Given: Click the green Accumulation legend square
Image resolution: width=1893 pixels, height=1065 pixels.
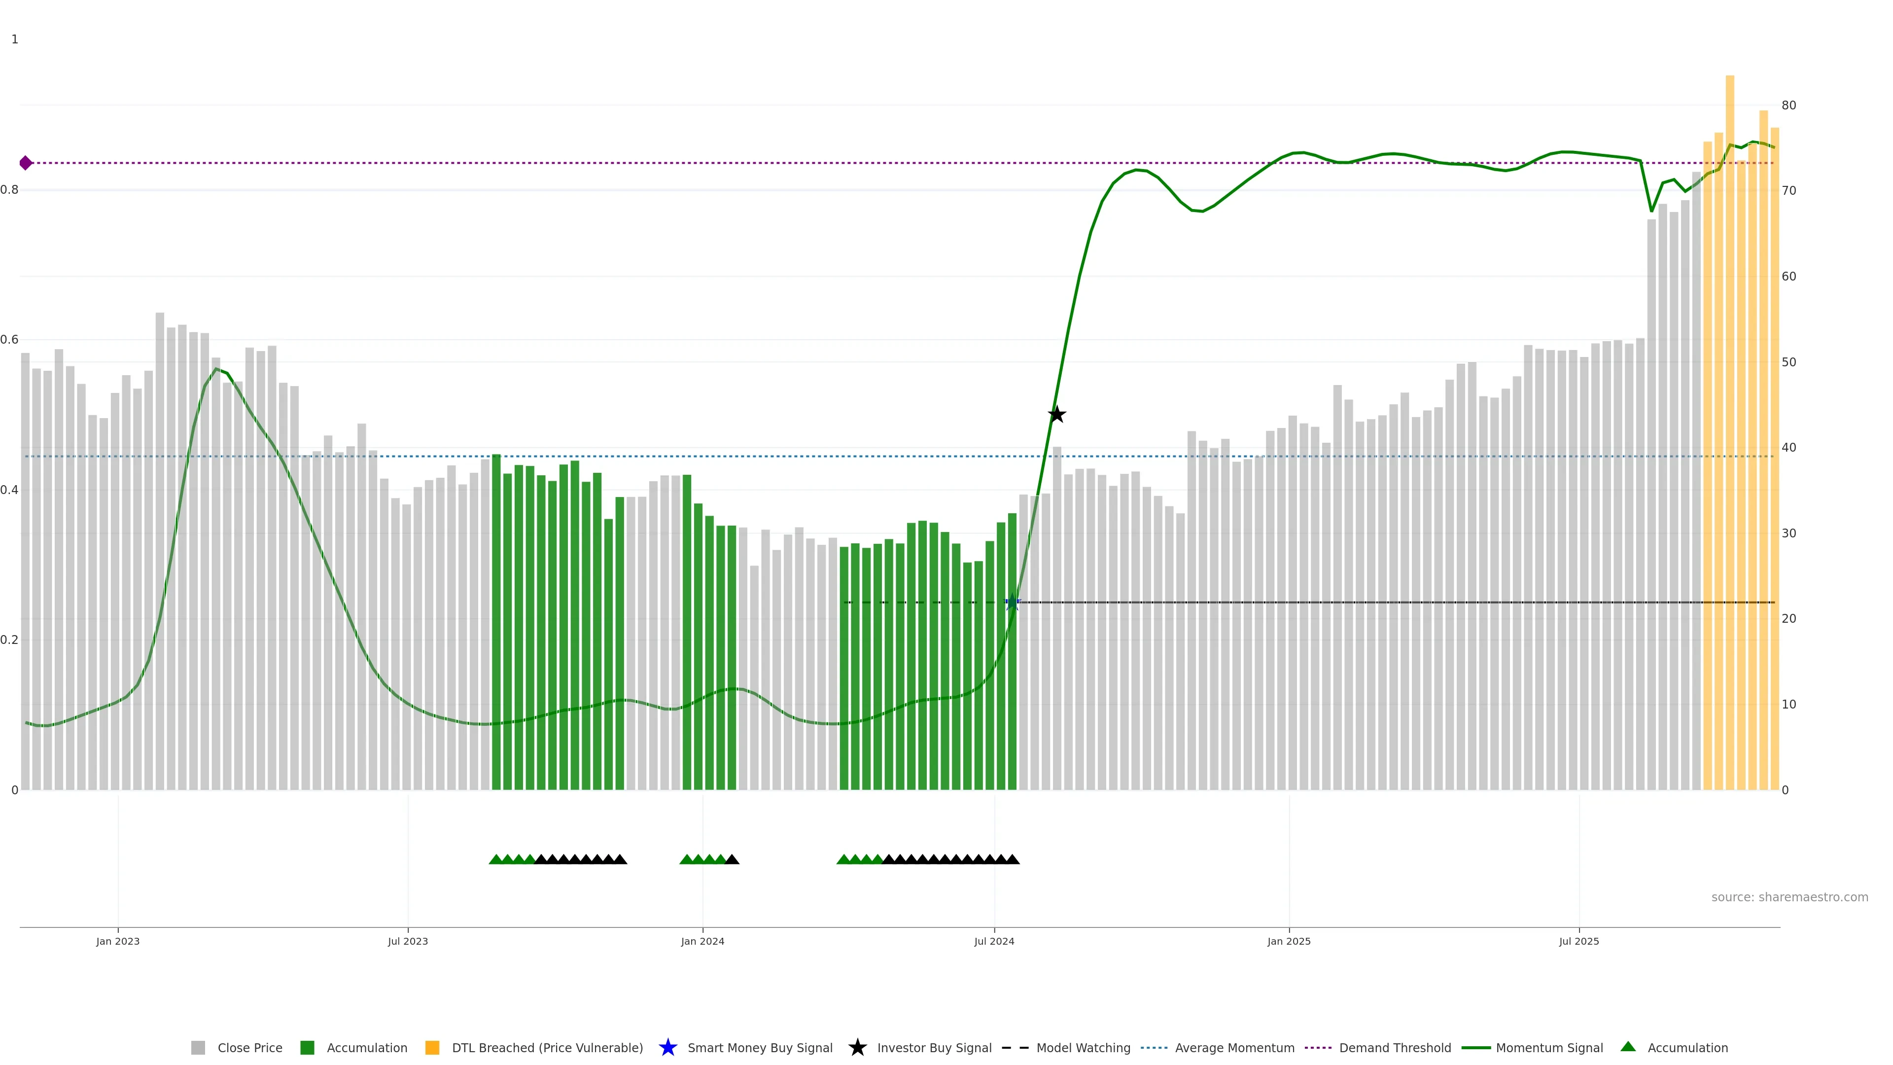Looking at the screenshot, I should 307,1047.
